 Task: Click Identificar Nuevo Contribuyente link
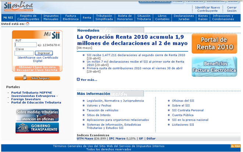207,9
